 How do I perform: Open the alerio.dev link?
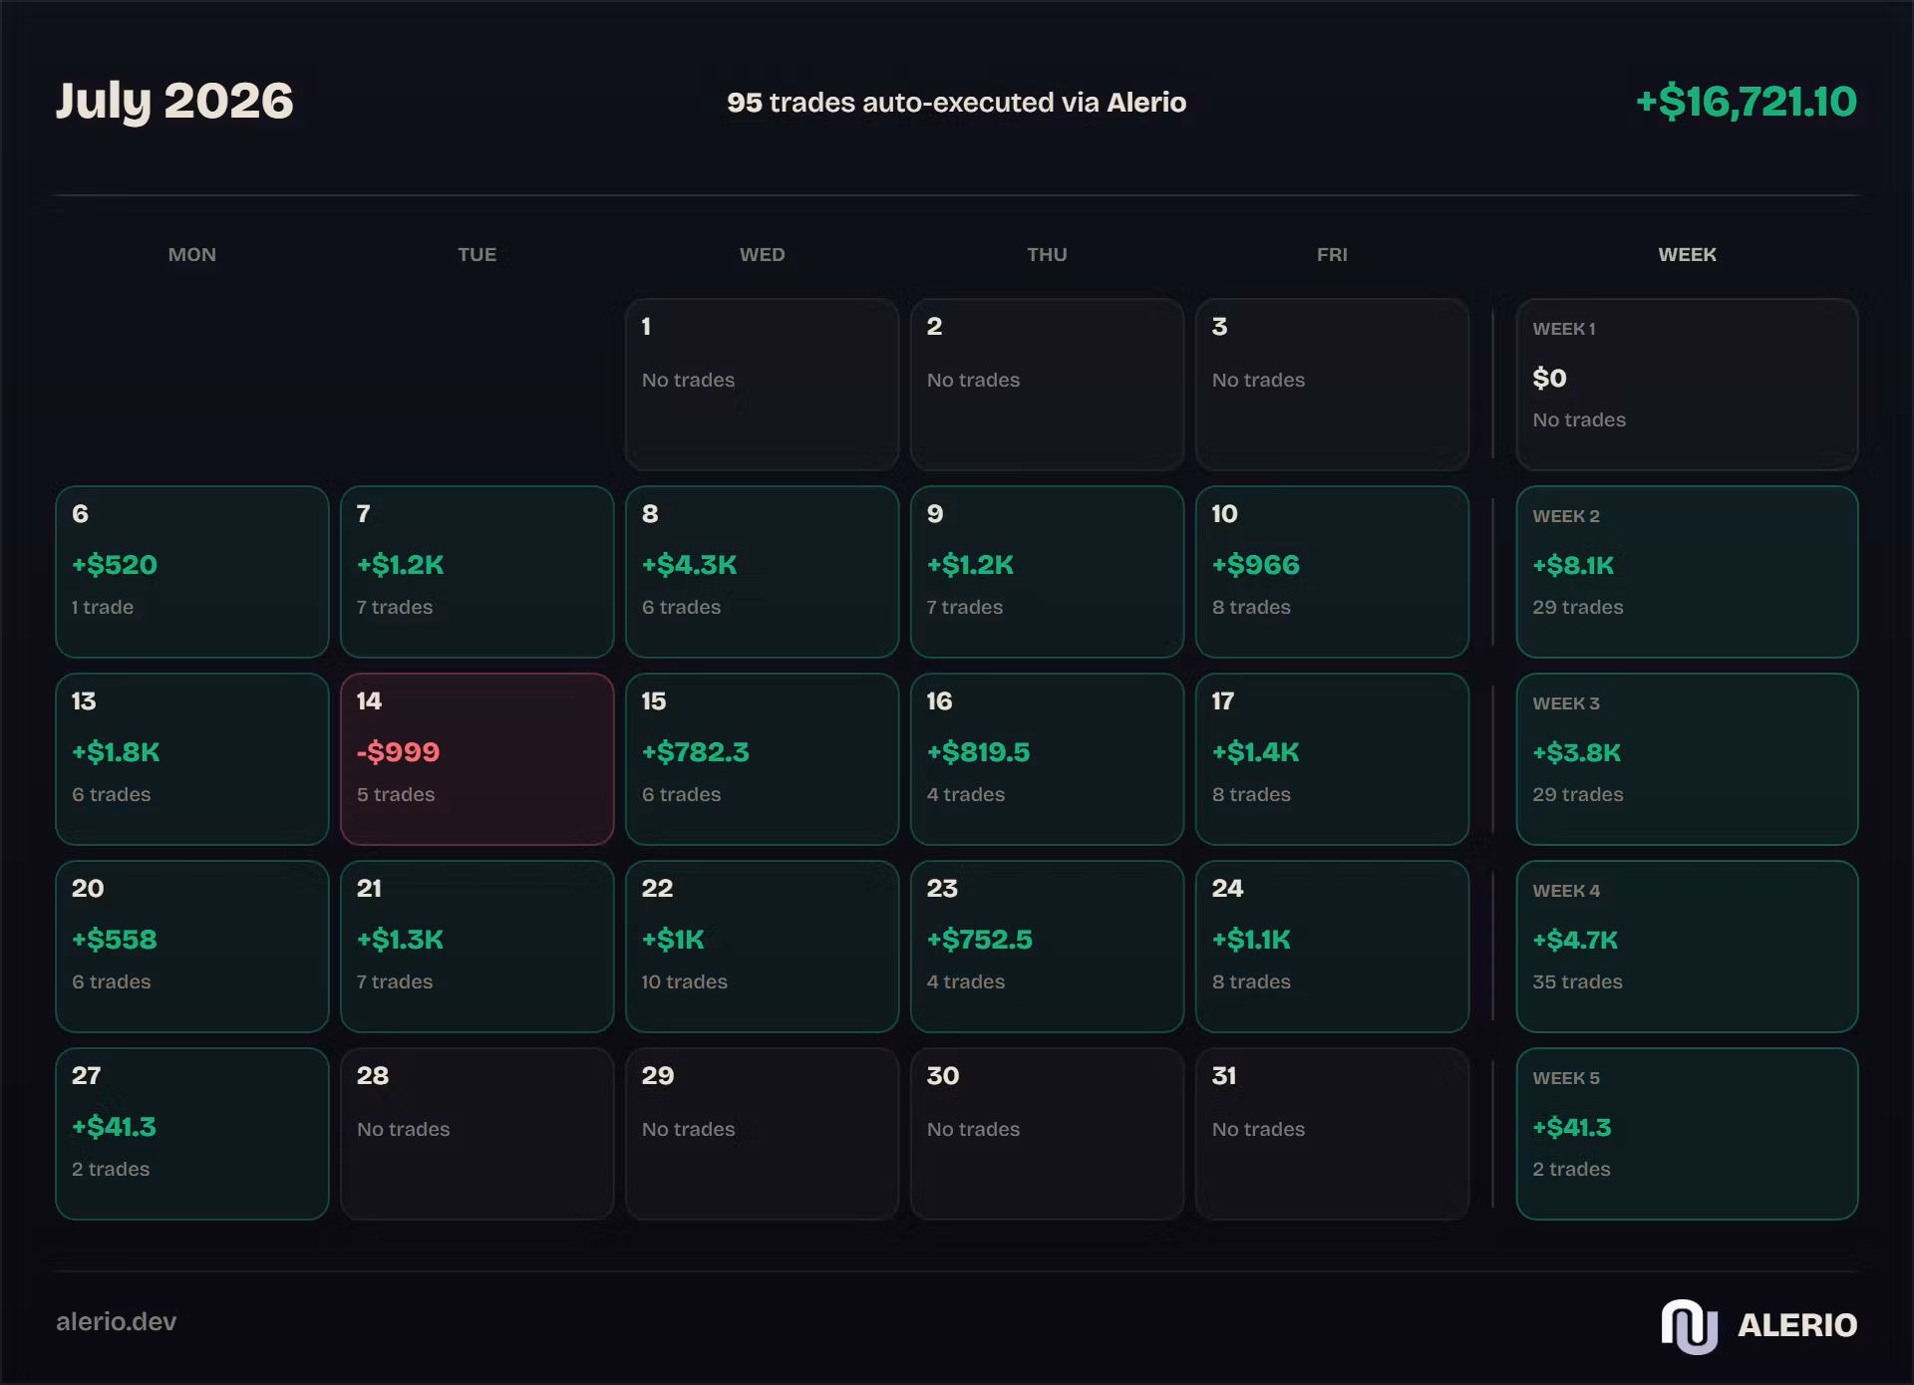pos(116,1321)
